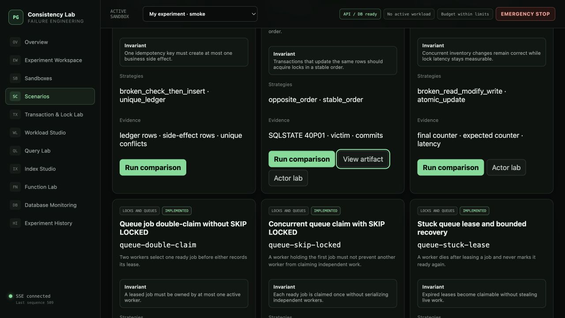Click IMPLEMENTED tag on queue-stuck-lease card
The image size is (565, 318).
pyautogui.click(x=475, y=211)
